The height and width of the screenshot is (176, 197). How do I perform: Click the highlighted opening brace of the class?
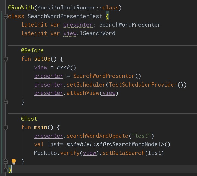point(107,16)
